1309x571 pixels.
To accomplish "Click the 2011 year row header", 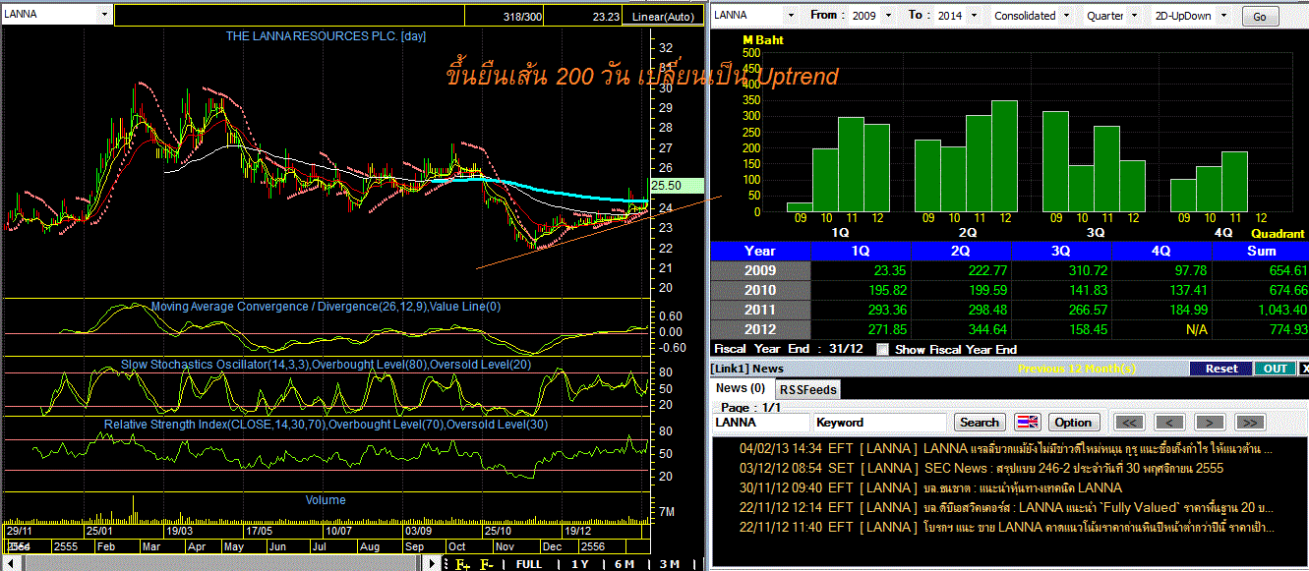I will click(x=760, y=310).
